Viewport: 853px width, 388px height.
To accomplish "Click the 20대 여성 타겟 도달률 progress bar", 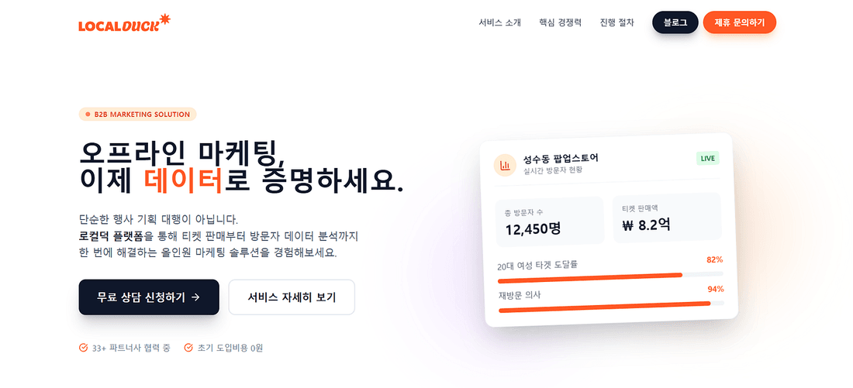I will (x=610, y=276).
